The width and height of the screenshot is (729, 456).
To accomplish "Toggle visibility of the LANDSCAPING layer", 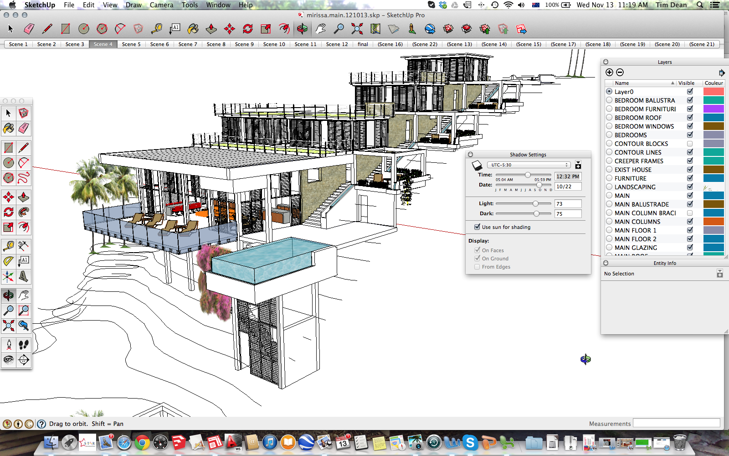I will coord(690,187).
